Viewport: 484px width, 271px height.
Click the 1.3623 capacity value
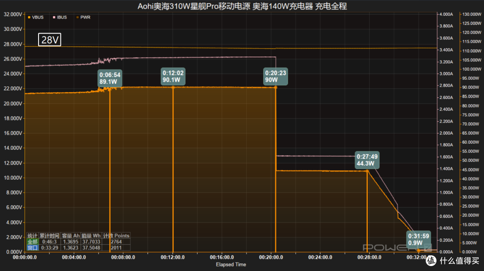click(x=71, y=248)
